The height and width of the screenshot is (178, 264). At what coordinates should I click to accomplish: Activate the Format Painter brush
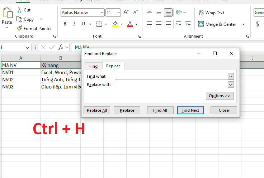click(19, 28)
